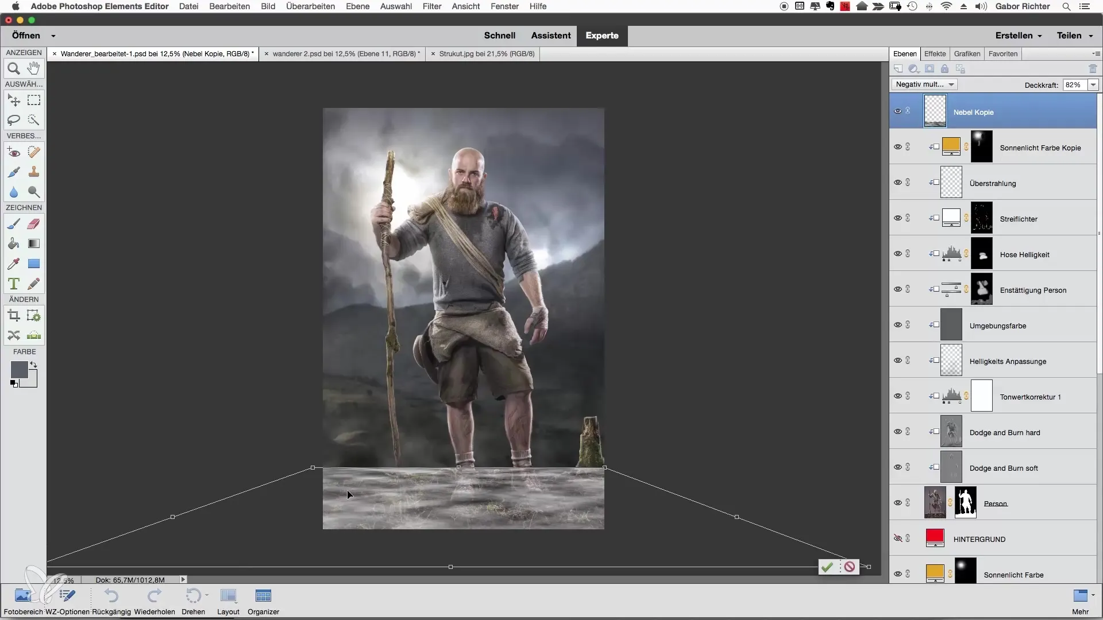1103x620 pixels.
Task: Select the Clone Stamp tool
Action: (x=34, y=172)
